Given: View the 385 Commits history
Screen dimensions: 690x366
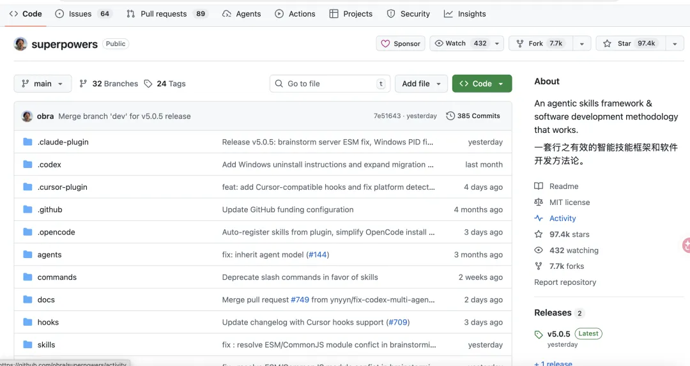Looking at the screenshot, I should tap(473, 116).
